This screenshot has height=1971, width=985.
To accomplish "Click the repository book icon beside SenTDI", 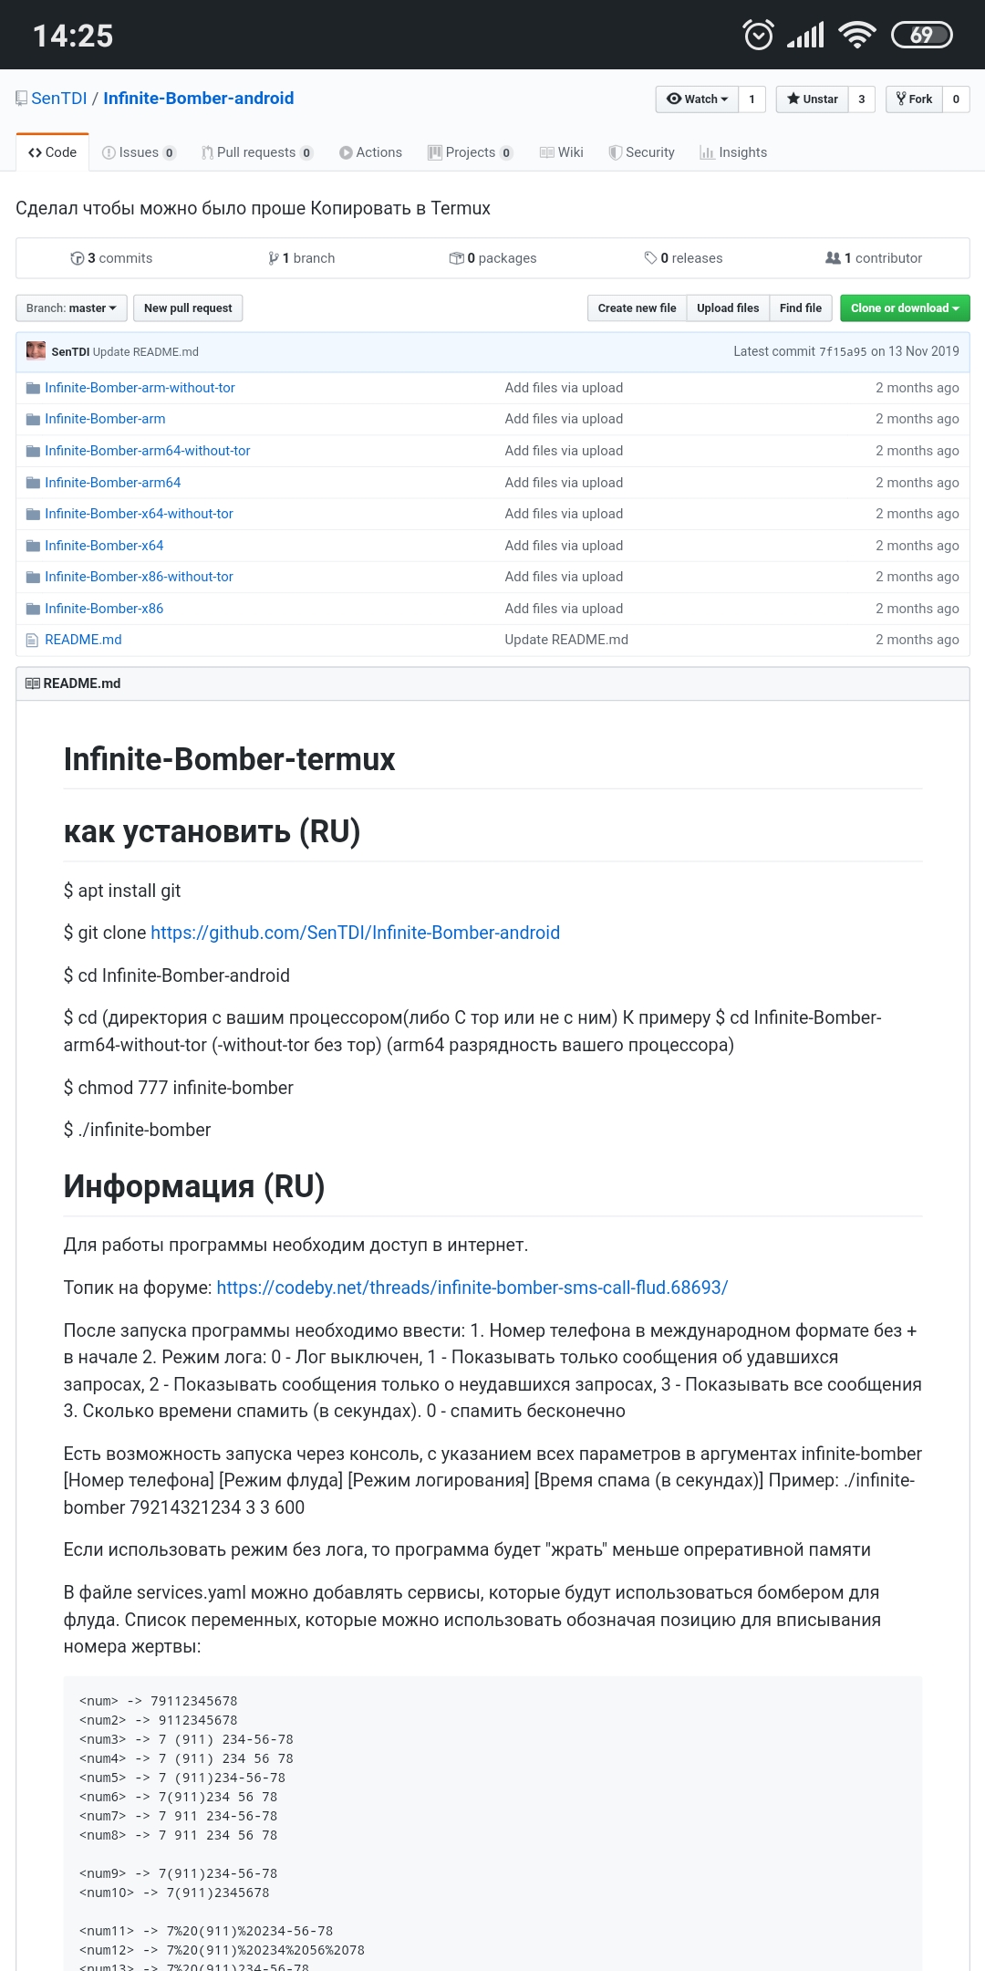I will [21, 99].
